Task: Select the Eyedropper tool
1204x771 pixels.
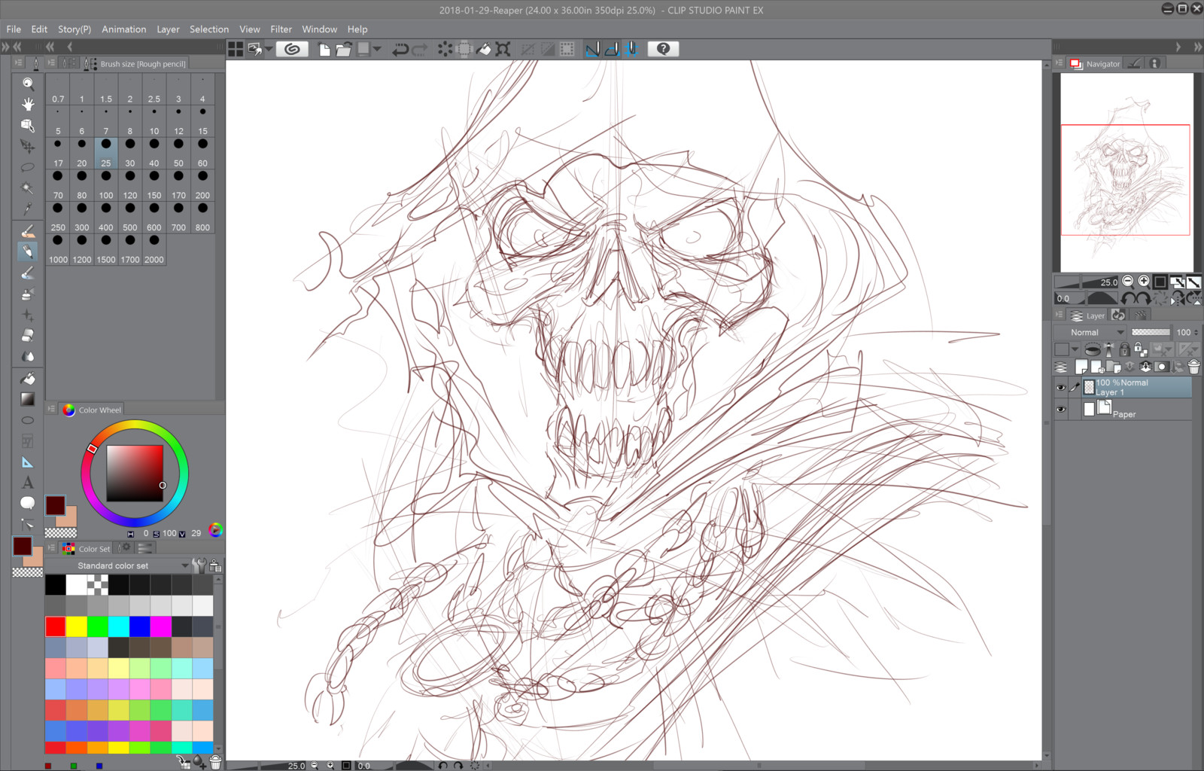Action: pyautogui.click(x=28, y=209)
